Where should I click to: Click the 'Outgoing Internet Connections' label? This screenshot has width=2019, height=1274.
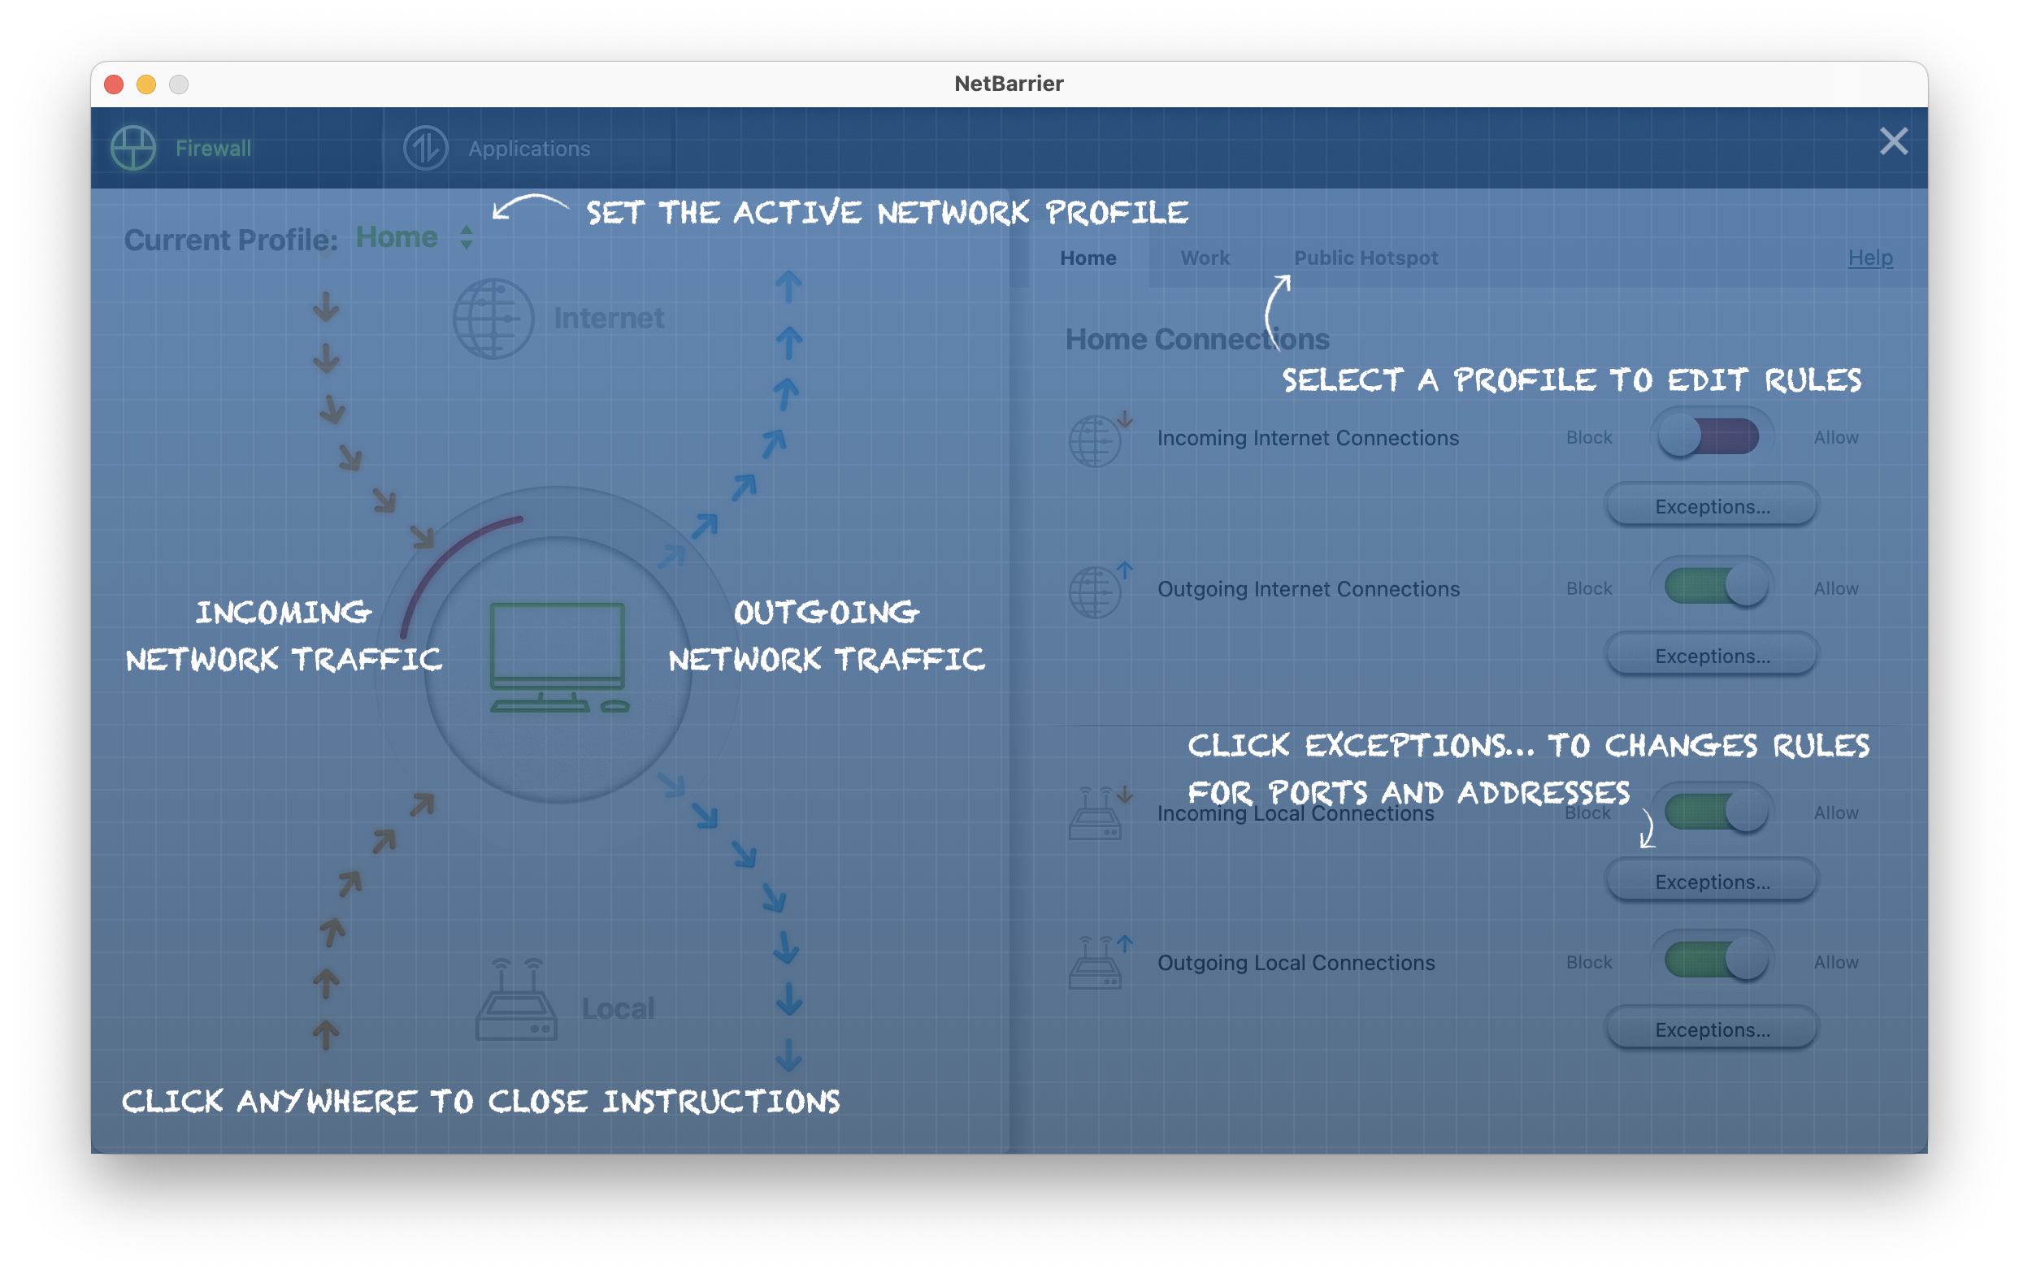pos(1308,589)
